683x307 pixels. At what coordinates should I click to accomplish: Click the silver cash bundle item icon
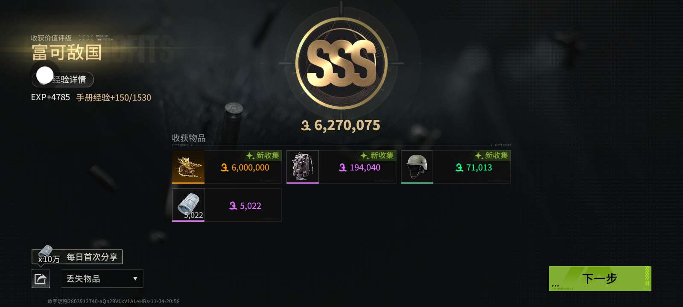188,205
